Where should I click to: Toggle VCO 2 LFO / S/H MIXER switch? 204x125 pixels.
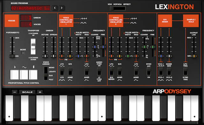point(111,72)
